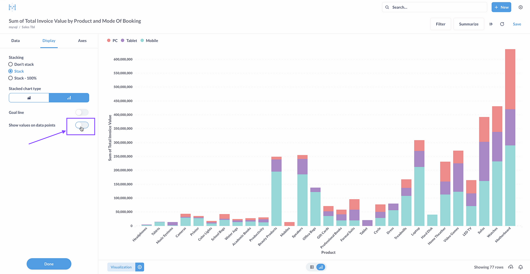Switch to the Data tab
The image size is (530, 274).
pyautogui.click(x=16, y=41)
